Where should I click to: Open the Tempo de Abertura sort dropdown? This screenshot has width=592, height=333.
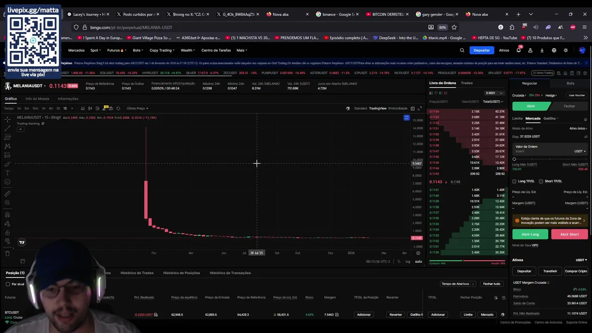coord(458,284)
